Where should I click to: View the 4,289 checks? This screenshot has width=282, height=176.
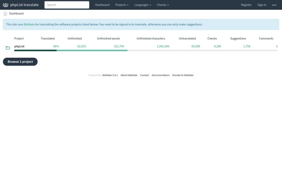click(x=217, y=46)
